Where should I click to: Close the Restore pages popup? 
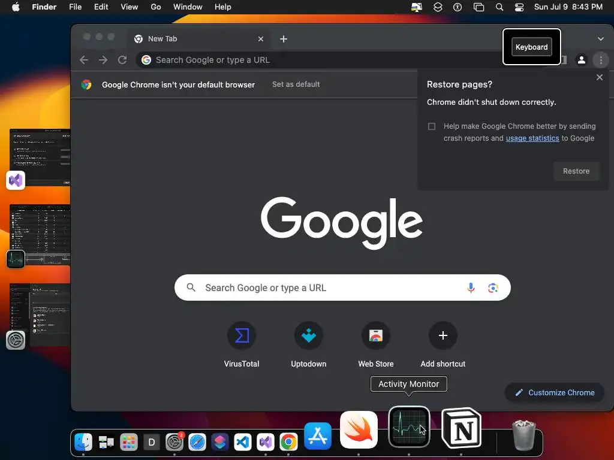click(x=599, y=77)
